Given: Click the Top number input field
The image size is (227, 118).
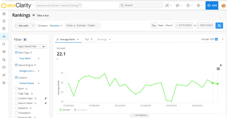Looking at the screenshot, I should [93, 39].
